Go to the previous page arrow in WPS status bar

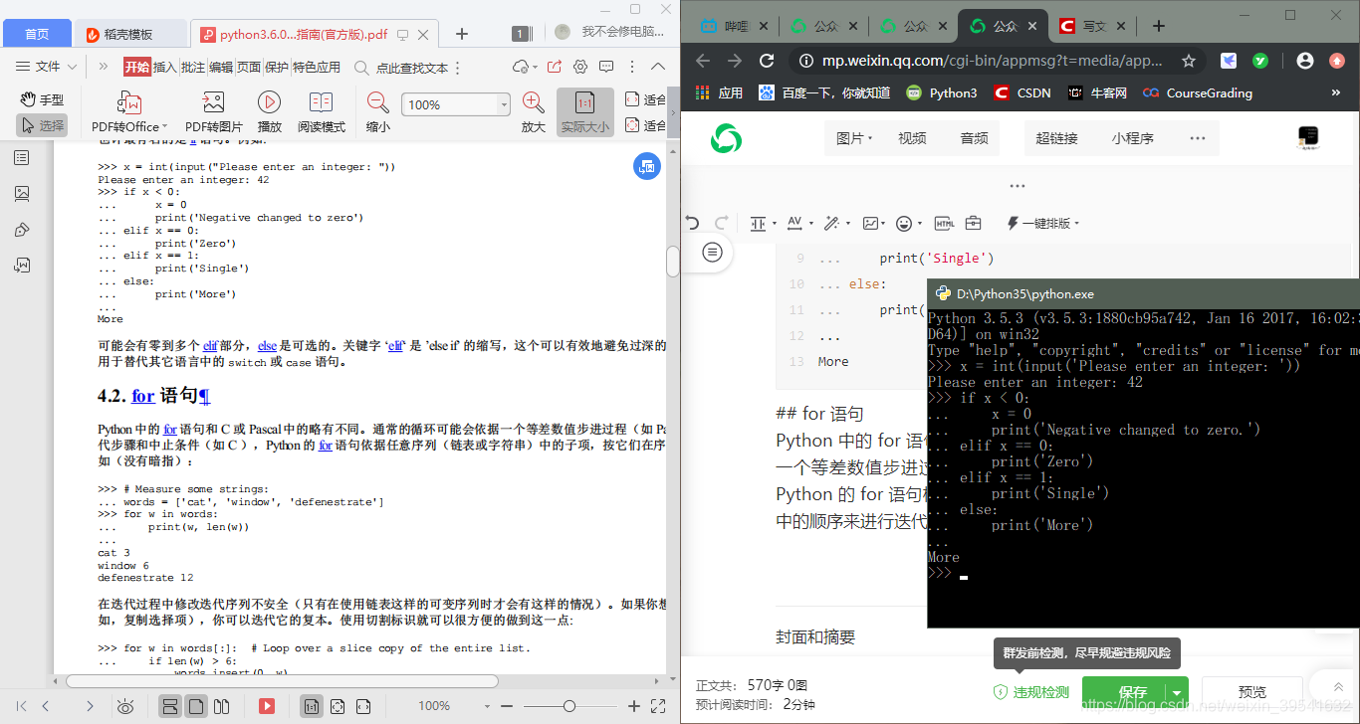point(45,706)
